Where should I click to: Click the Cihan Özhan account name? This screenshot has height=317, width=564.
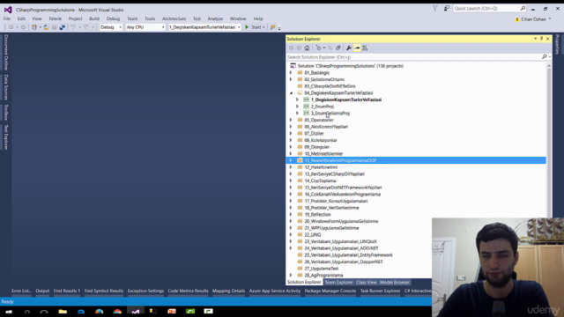534,19
